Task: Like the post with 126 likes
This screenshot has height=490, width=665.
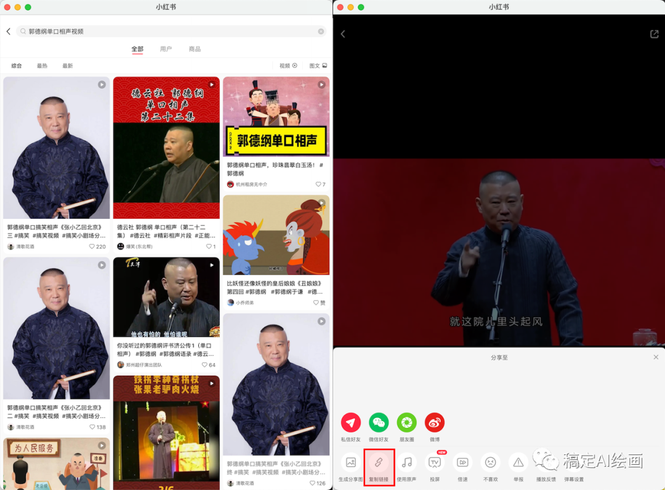Action: pos(312,483)
